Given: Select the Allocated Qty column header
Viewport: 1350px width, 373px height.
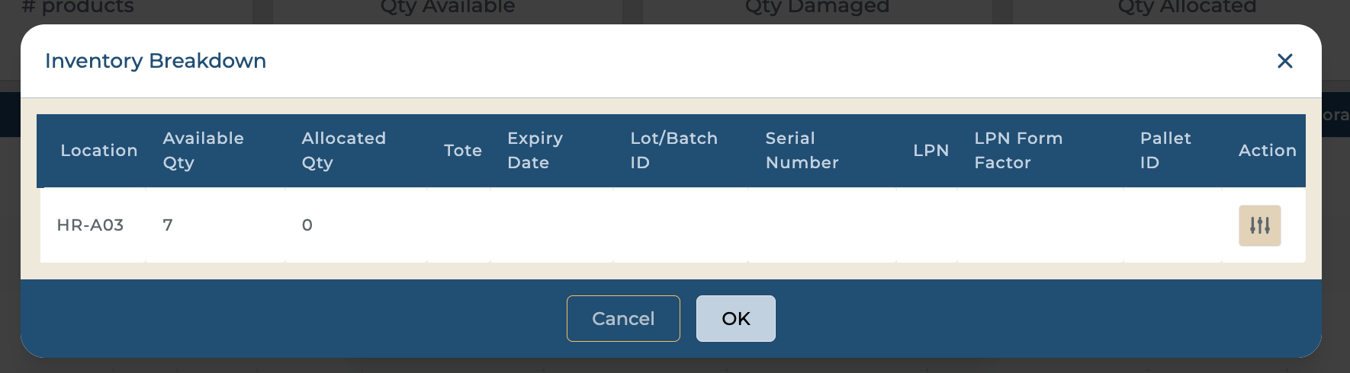Looking at the screenshot, I should tap(343, 151).
